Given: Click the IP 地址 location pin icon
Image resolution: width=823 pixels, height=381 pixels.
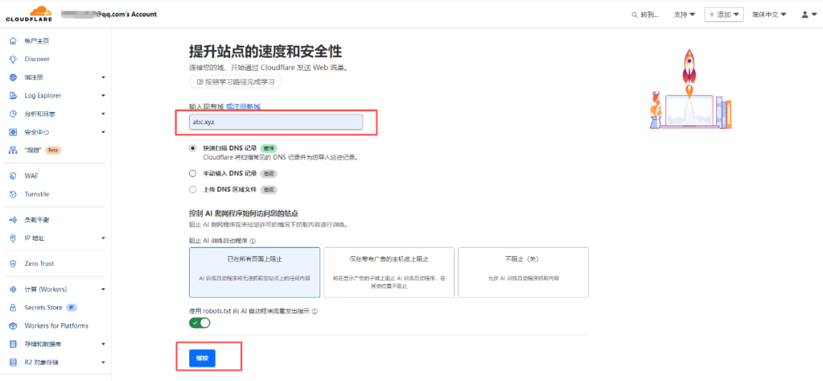Looking at the screenshot, I should click(13, 239).
